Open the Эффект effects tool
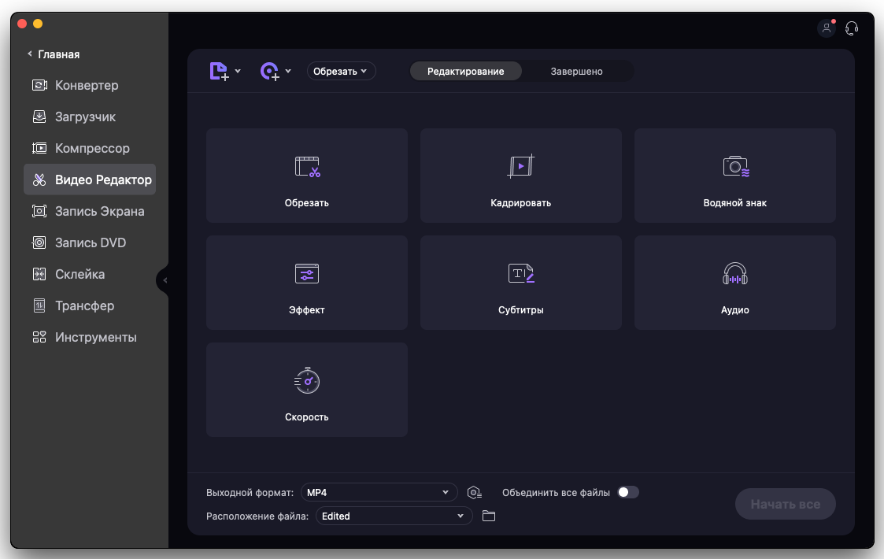The image size is (884, 559). pyautogui.click(x=306, y=283)
